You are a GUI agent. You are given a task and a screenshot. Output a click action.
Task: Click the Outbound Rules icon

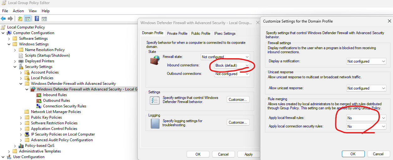coord(39,101)
